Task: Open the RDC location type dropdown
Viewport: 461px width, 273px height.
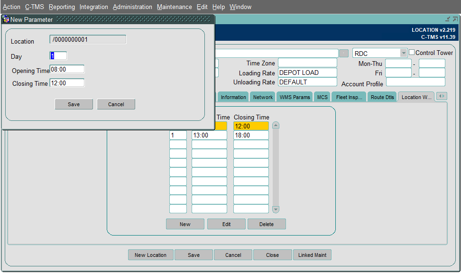Action: 403,53
